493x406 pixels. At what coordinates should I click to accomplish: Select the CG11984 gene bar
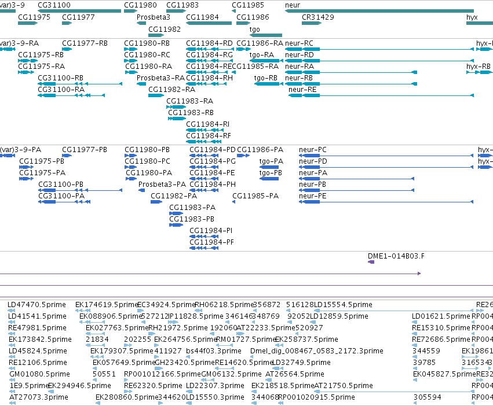click(x=209, y=23)
